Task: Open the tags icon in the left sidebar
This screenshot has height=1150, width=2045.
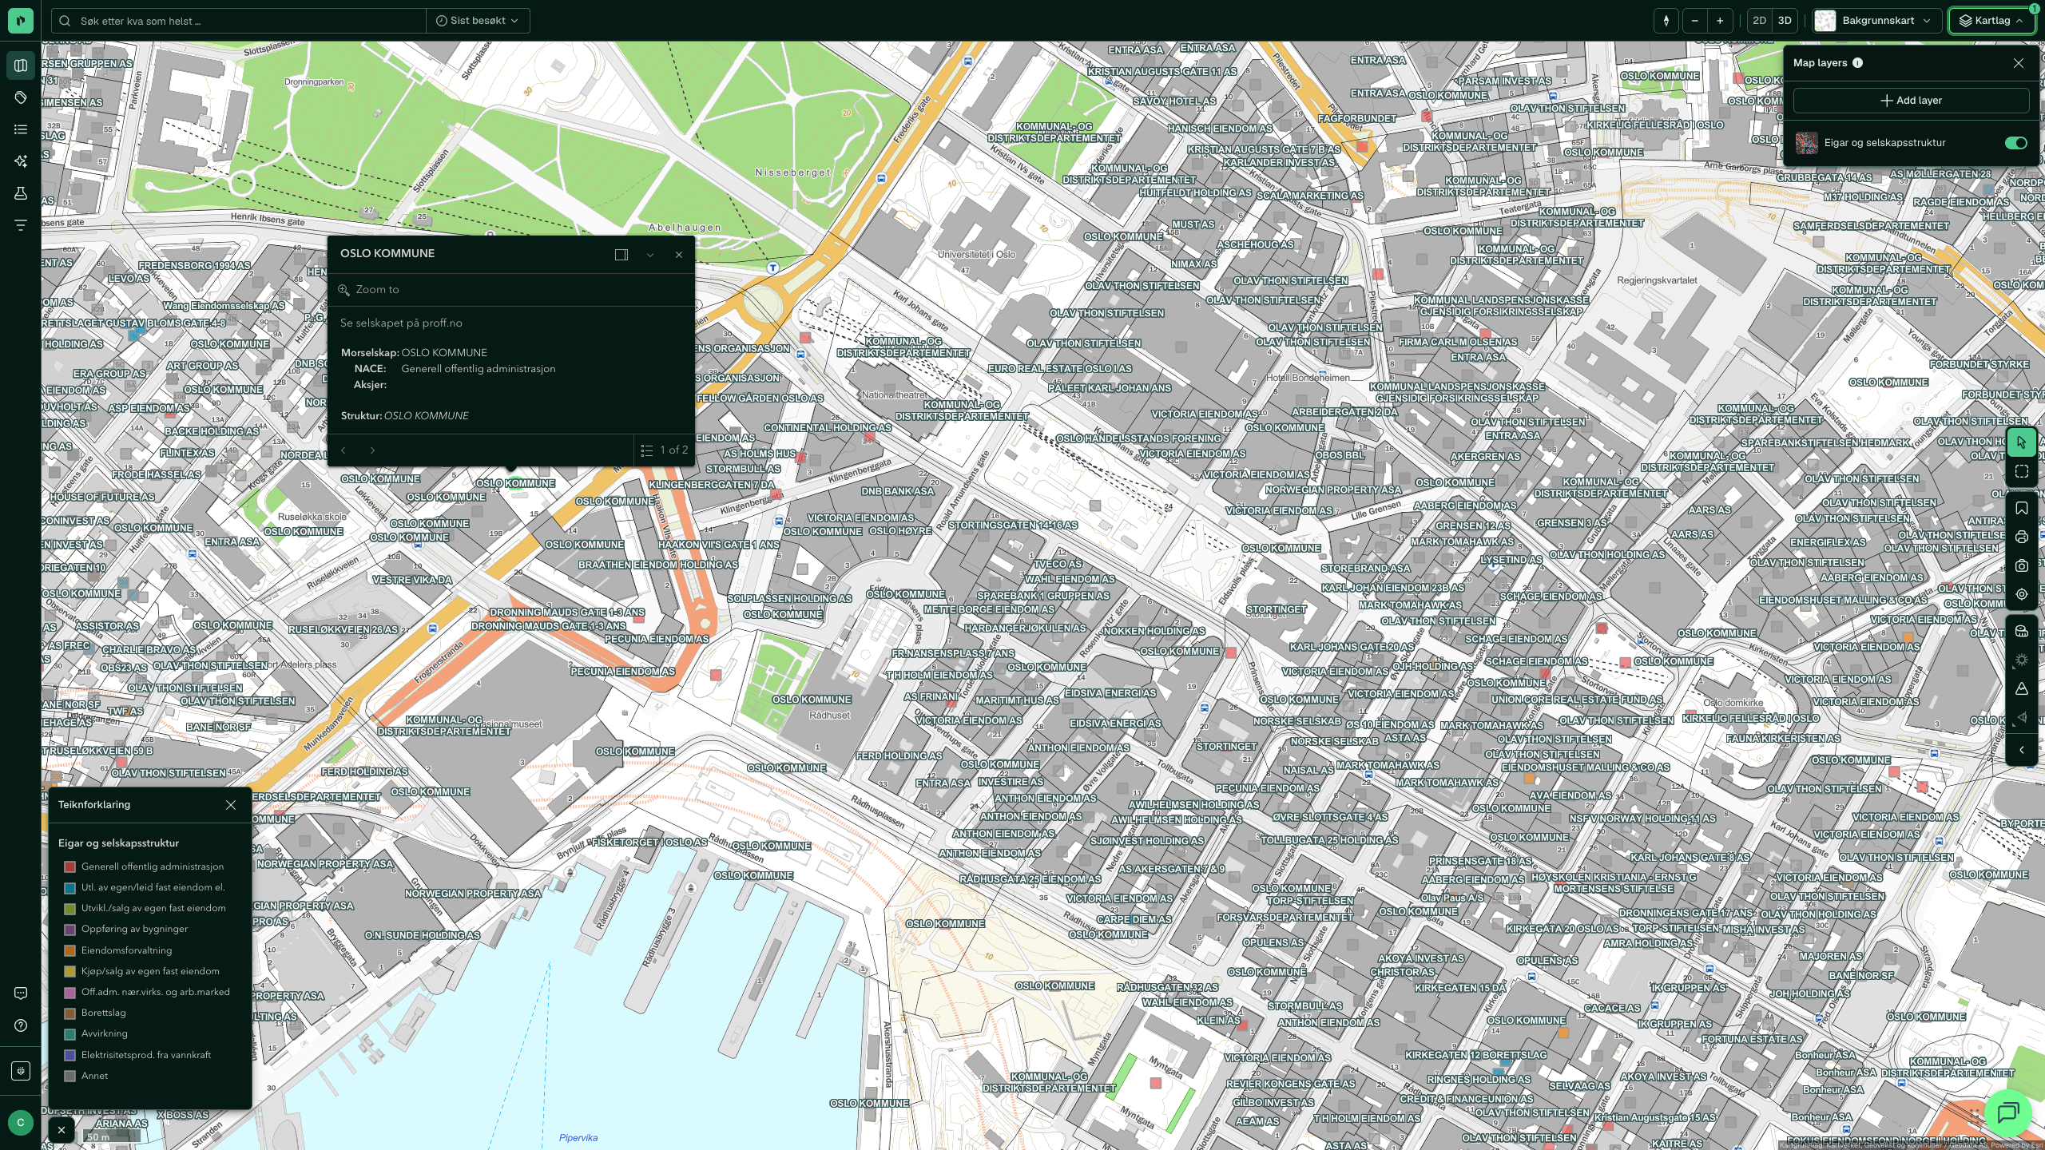Action: tap(21, 97)
